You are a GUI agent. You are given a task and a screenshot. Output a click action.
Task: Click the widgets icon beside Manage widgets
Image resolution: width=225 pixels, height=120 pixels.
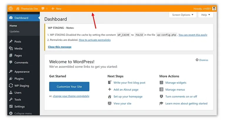coord(161,82)
